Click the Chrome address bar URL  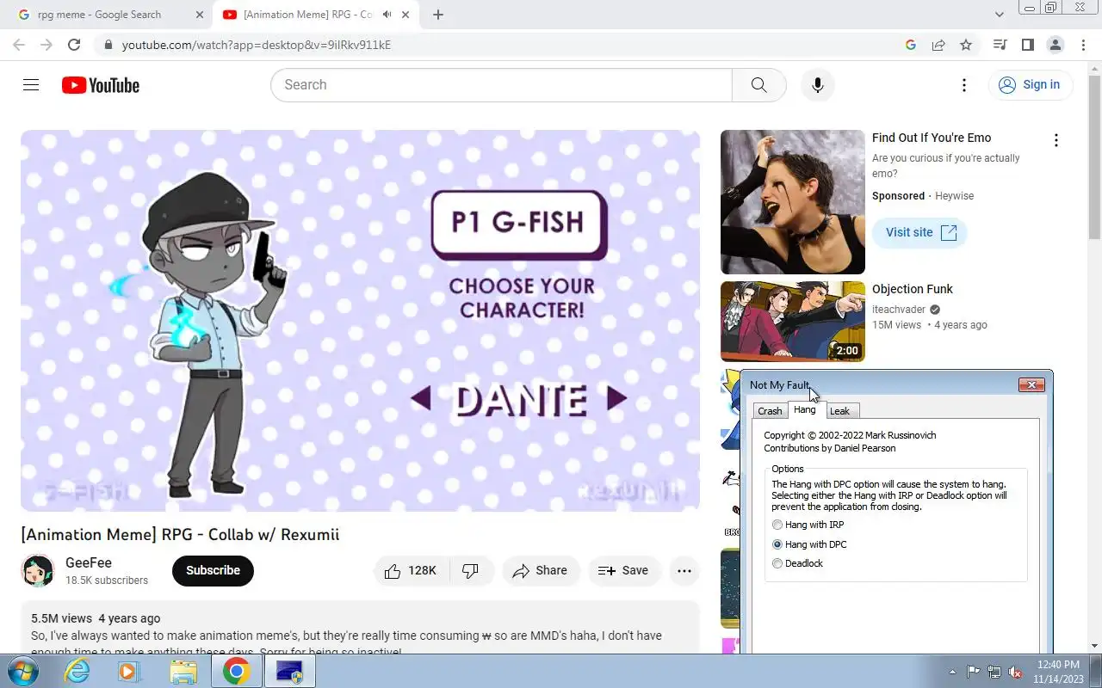[x=257, y=45]
